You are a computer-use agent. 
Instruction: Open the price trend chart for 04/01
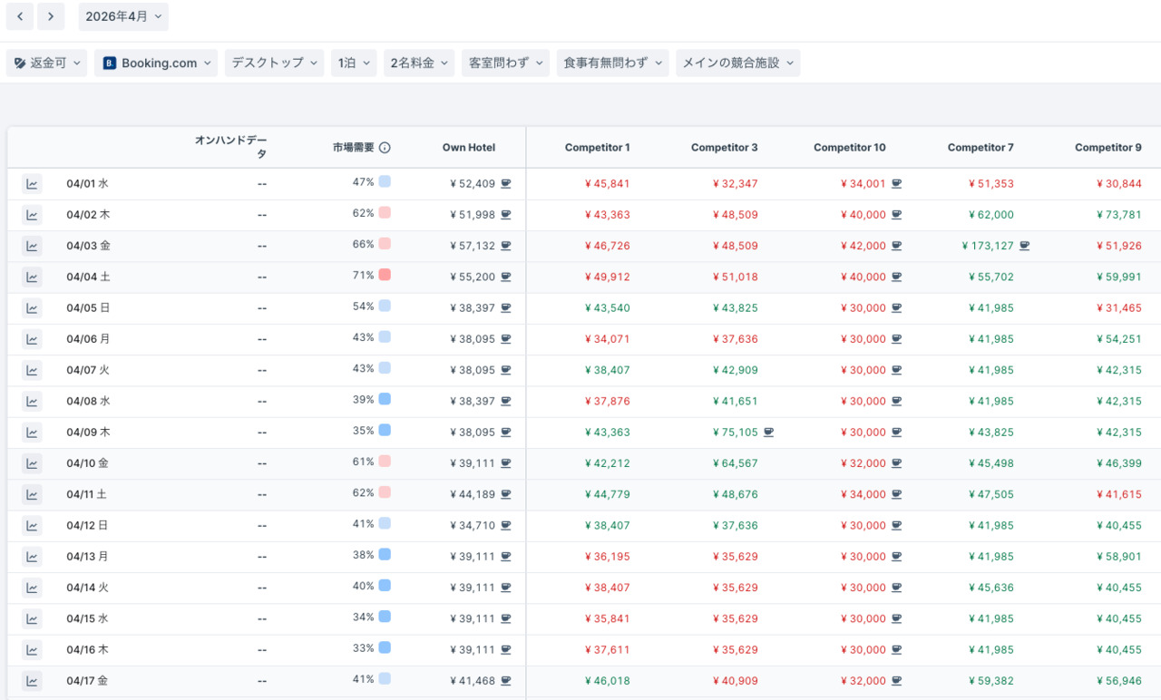[x=32, y=183]
